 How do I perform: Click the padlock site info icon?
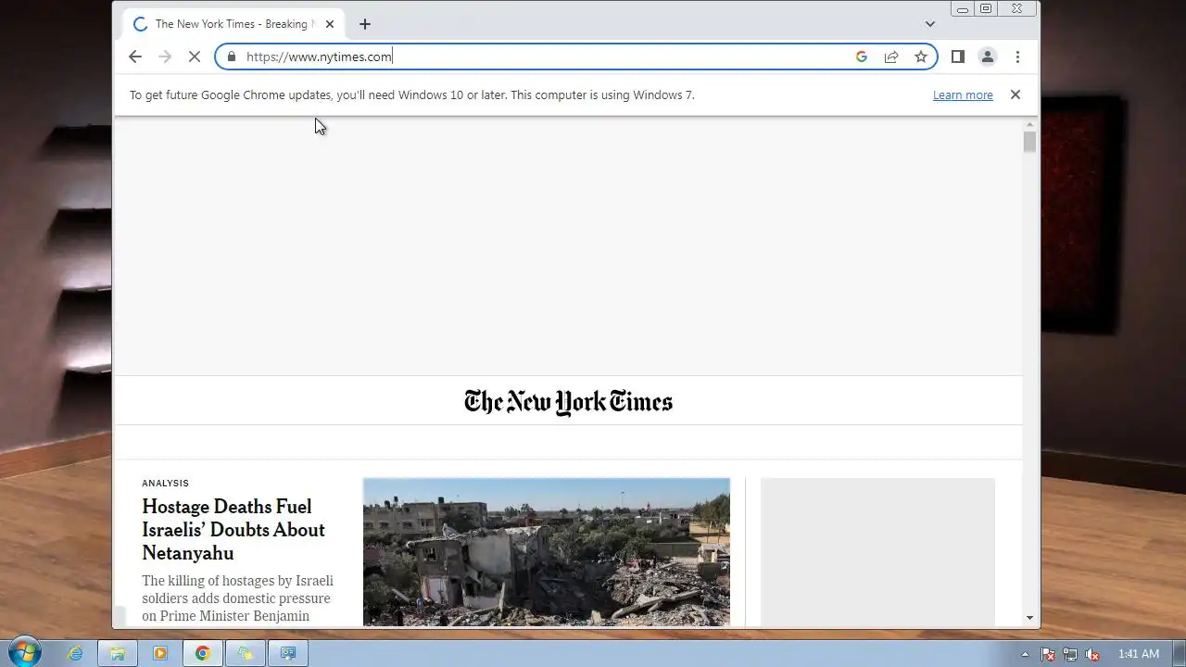[x=232, y=57]
